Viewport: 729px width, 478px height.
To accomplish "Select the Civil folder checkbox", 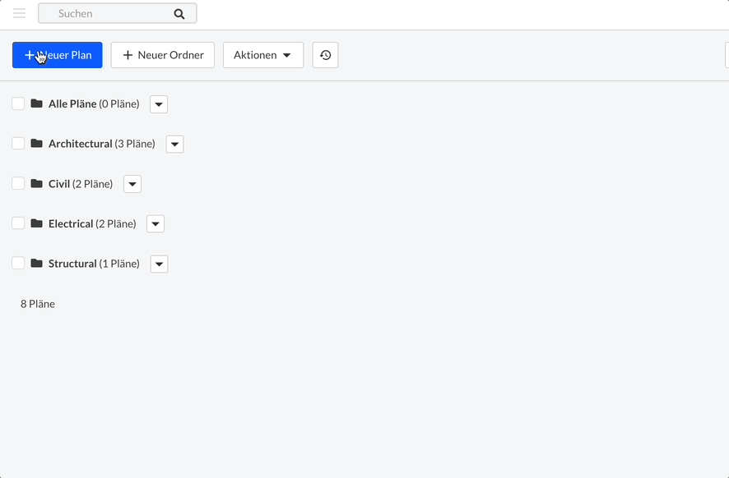I will pos(18,183).
